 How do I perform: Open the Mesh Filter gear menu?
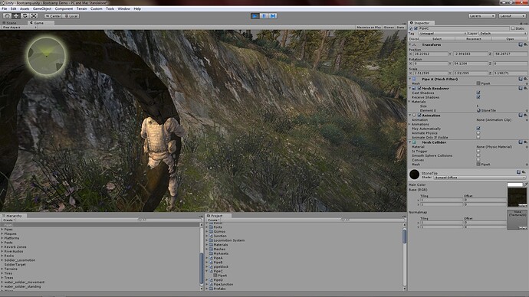(x=525, y=79)
